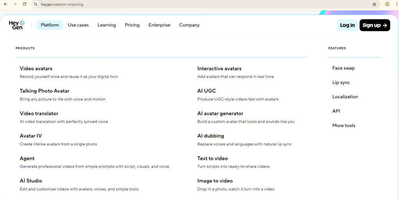Click the HeyGen logo
Screen dimensions: 399x199
(x=17, y=25)
